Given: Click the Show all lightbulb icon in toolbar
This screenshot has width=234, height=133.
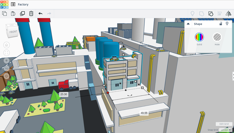Looking at the screenshot, I should click(x=193, y=13).
